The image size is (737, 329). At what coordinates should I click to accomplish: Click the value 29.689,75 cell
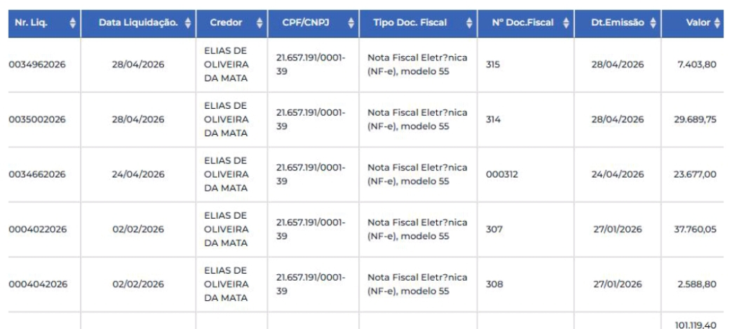point(695,120)
